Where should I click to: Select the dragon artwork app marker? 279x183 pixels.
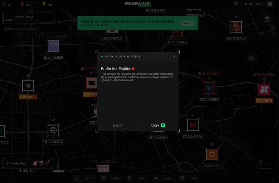[236, 27]
